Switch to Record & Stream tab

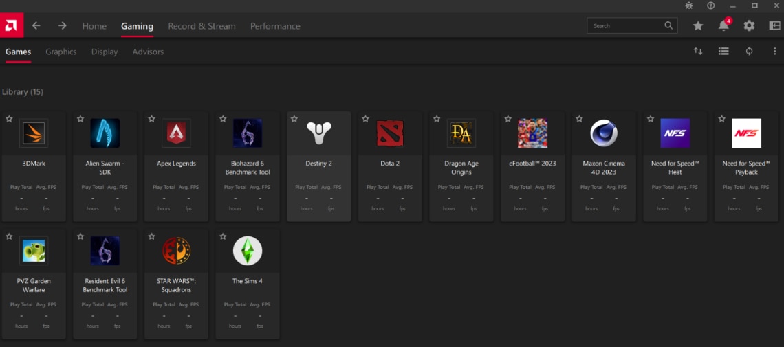point(202,26)
